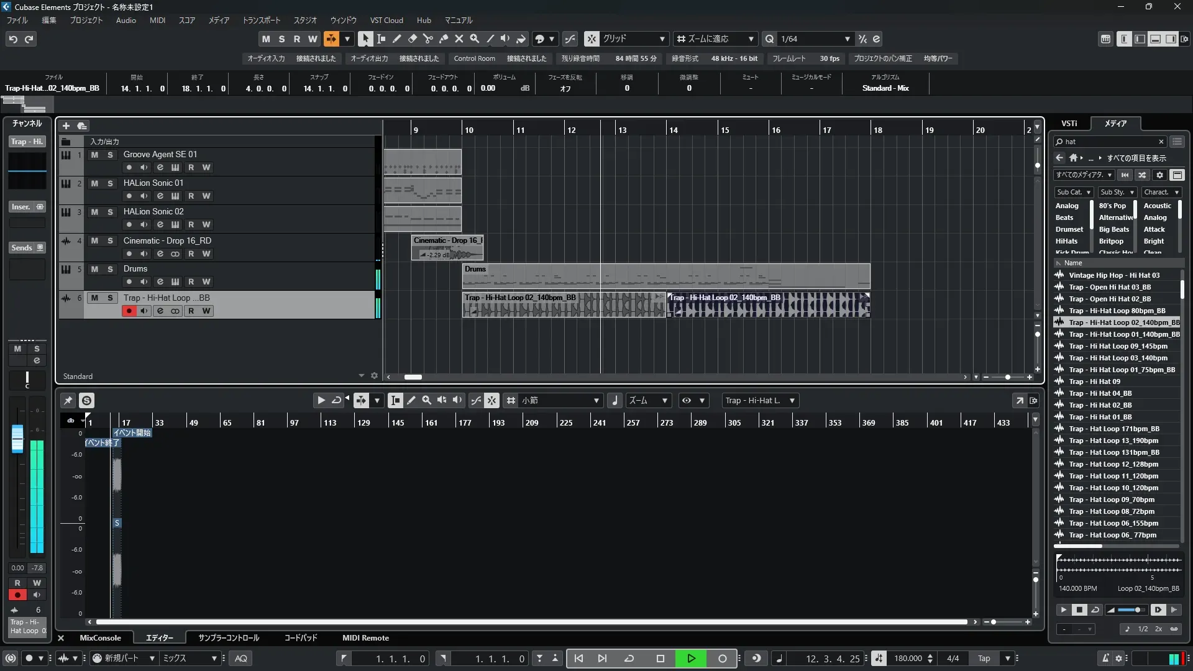Solo the Groove Agent SE 01 track
This screenshot has width=1193, height=671.
pos(110,155)
